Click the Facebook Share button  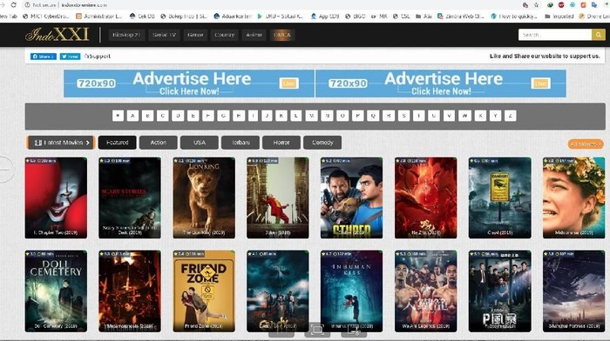44,57
